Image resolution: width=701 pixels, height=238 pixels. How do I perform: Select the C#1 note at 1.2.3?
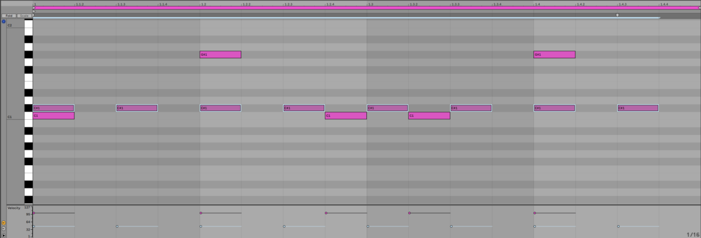pos(304,108)
